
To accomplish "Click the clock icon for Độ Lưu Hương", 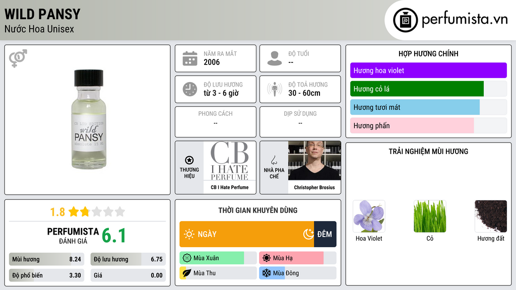I will click(x=190, y=89).
